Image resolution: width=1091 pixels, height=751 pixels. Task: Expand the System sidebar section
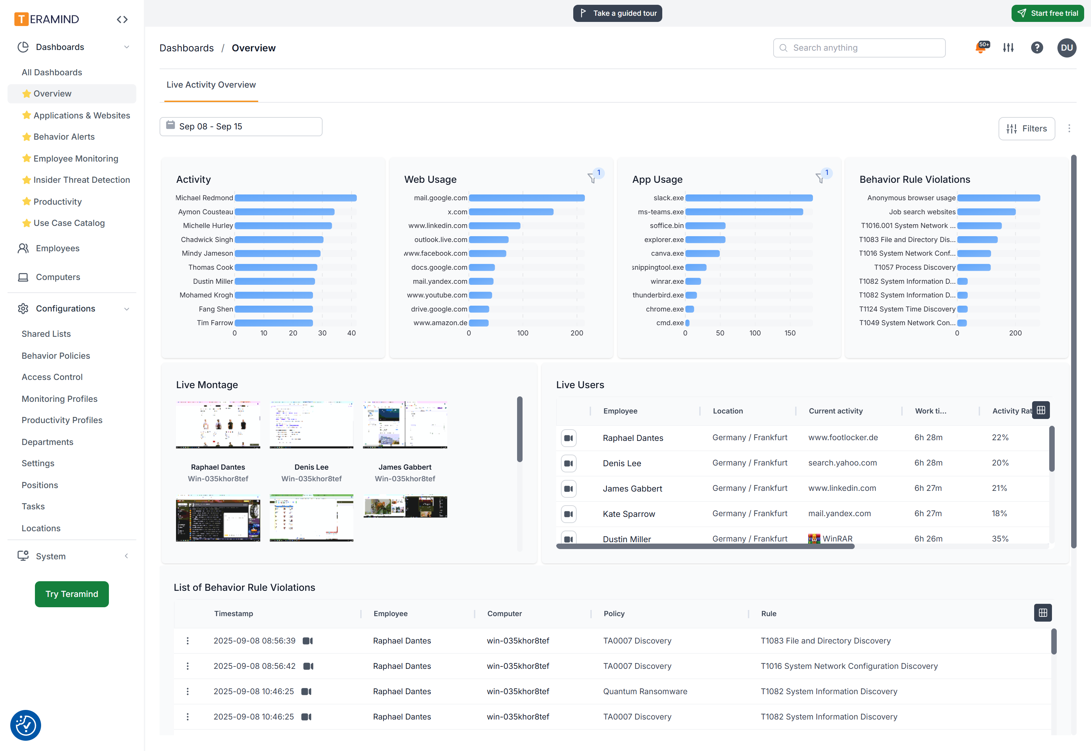coord(126,556)
